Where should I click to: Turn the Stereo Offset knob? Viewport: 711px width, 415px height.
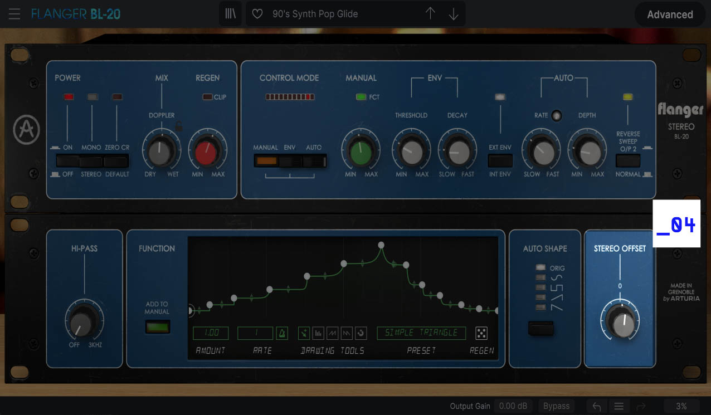(x=619, y=321)
